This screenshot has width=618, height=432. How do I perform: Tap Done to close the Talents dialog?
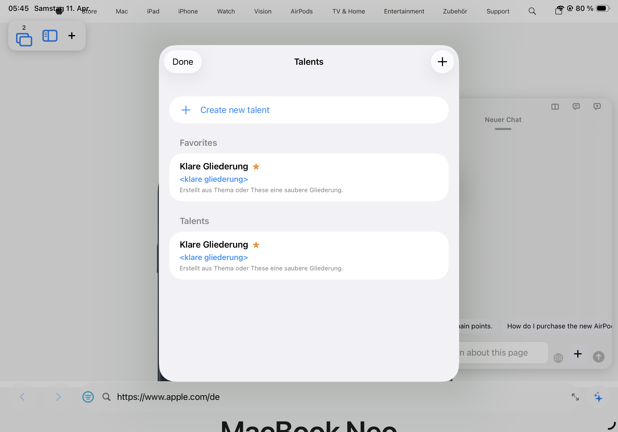point(182,61)
